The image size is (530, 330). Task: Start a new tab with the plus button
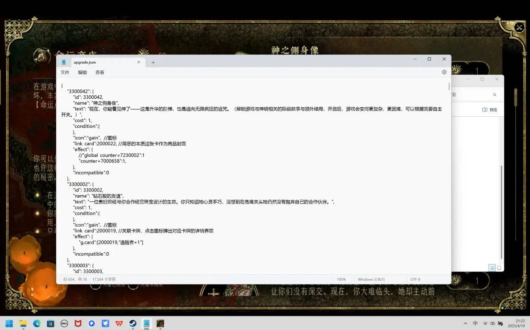tap(153, 62)
